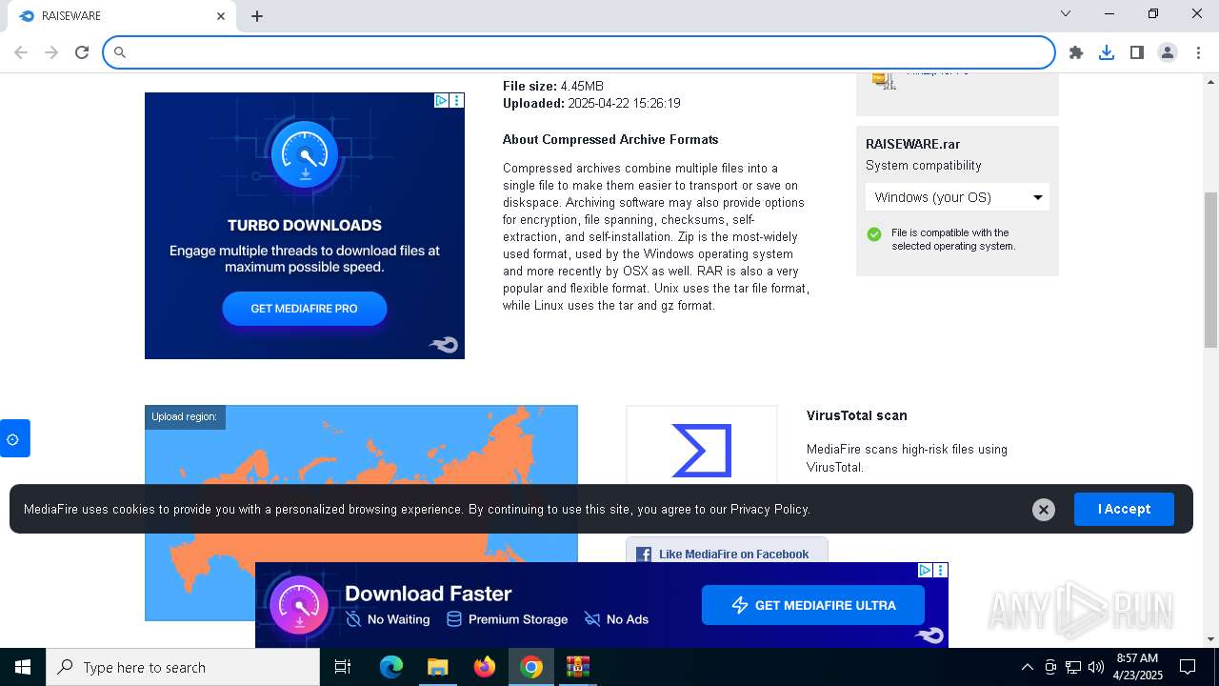Click the scrollbar down arrow

(x=1210, y=639)
